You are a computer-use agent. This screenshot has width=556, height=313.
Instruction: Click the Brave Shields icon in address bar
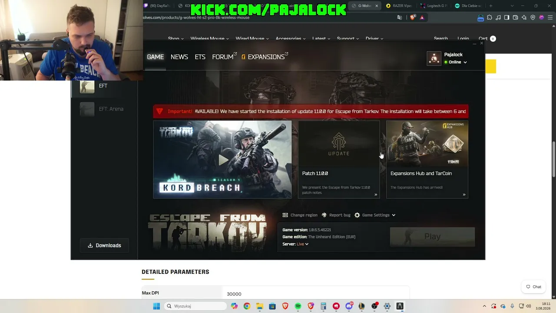(413, 17)
